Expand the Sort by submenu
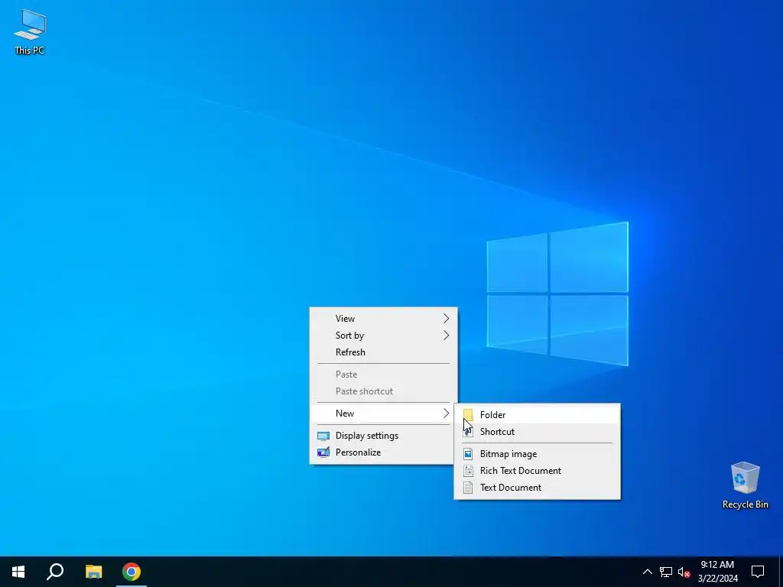 click(x=384, y=336)
